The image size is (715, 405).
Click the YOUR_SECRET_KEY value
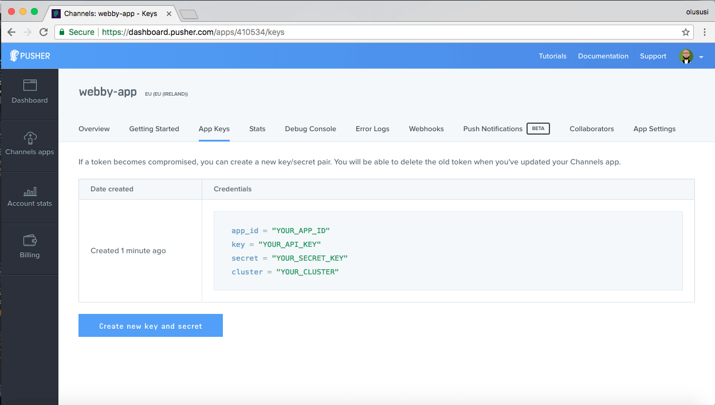point(309,258)
